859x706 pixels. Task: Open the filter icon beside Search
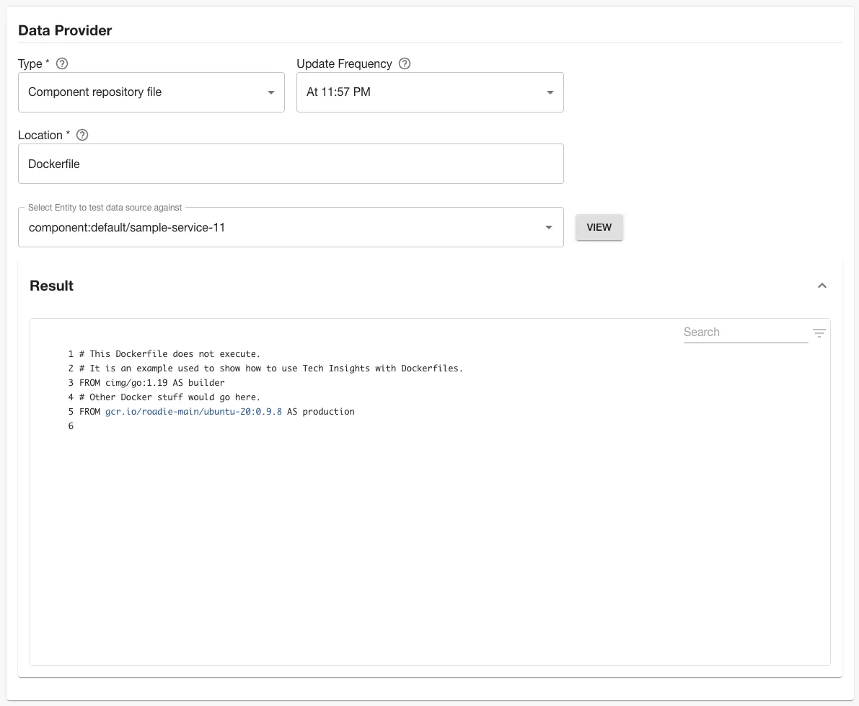click(819, 332)
